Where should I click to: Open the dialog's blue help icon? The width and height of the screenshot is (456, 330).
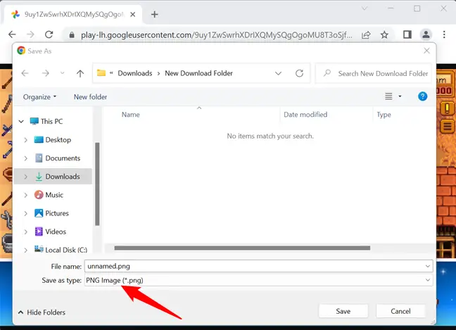click(422, 96)
